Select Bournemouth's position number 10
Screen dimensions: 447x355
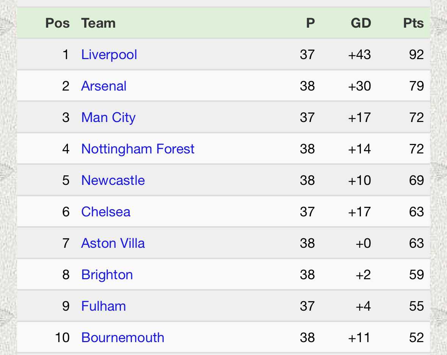coord(62,338)
